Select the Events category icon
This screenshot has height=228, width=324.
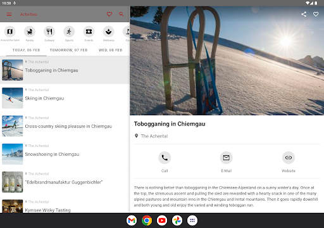click(x=89, y=32)
